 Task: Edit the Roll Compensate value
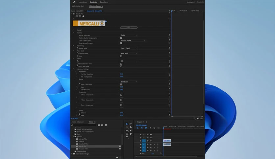pos(121,77)
